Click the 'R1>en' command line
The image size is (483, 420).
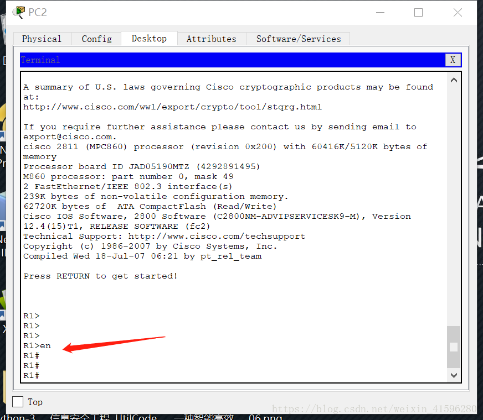37,345
